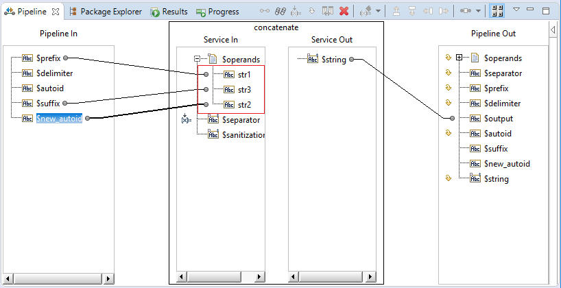Toggle the scroll lock toolbar button
561x288 pixels.
point(497,11)
